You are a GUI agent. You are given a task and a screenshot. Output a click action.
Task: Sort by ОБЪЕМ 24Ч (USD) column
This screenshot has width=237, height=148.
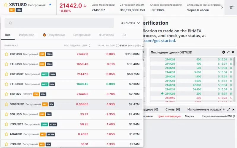pos(131,45)
